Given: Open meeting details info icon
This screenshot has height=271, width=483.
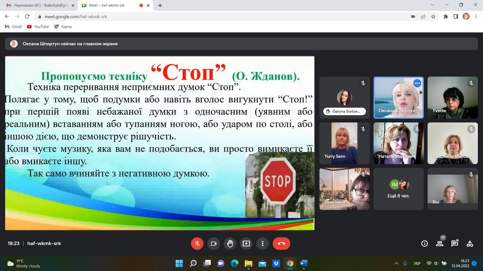Looking at the screenshot, I should [425, 244].
